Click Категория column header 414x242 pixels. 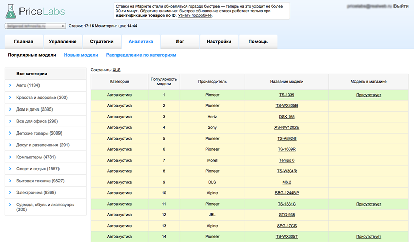point(120,82)
